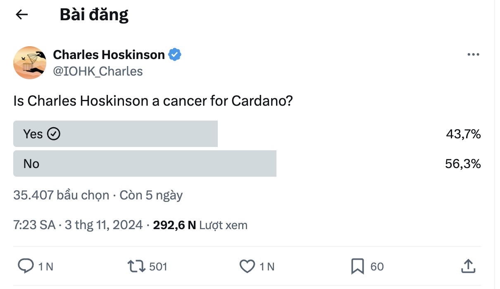
Task: Like the post with the heart icon
Action: pos(248,266)
